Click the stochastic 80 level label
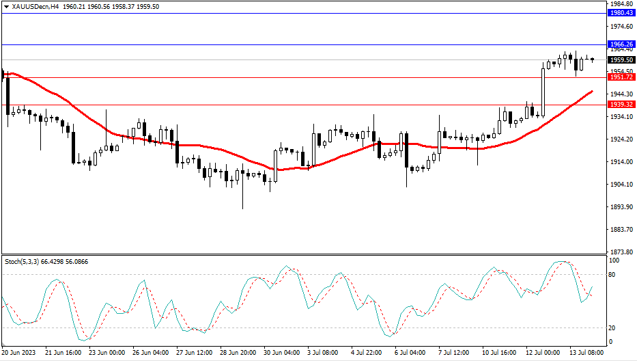Viewport: 637px width, 361px height. coord(612,275)
